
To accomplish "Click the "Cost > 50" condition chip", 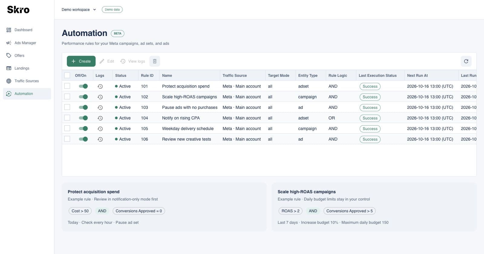I will point(80,211).
